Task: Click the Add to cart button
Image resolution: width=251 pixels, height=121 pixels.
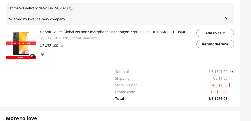Action: [x=215, y=33]
